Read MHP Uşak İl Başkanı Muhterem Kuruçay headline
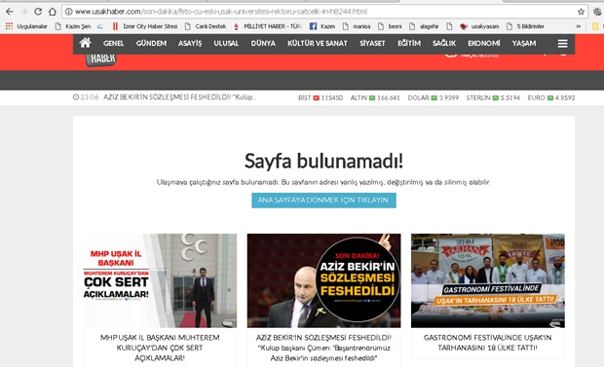Viewport: 604px width, 367px height. click(160, 348)
